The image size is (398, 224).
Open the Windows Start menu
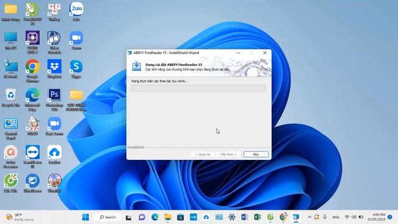click(x=86, y=217)
